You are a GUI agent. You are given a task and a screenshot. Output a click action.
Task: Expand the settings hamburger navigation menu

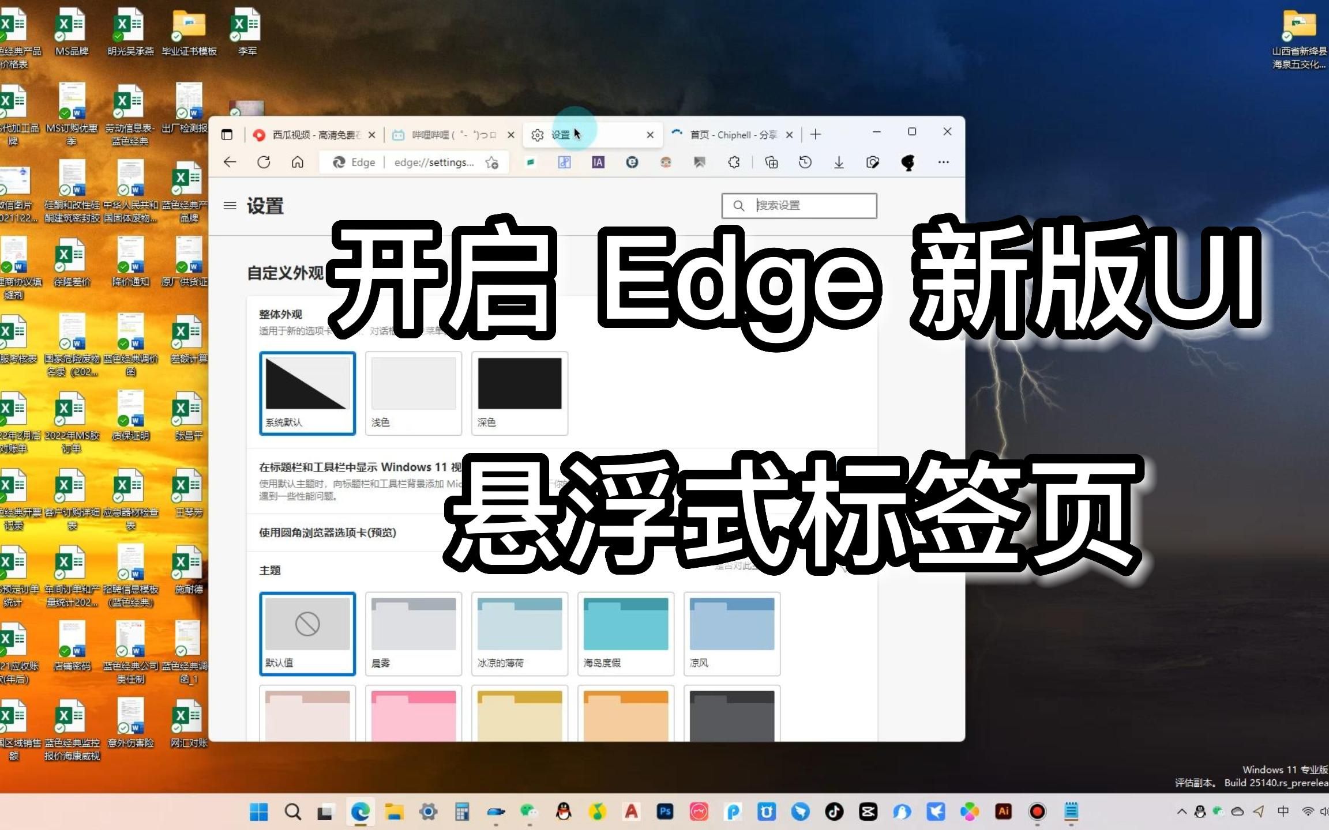[230, 206]
